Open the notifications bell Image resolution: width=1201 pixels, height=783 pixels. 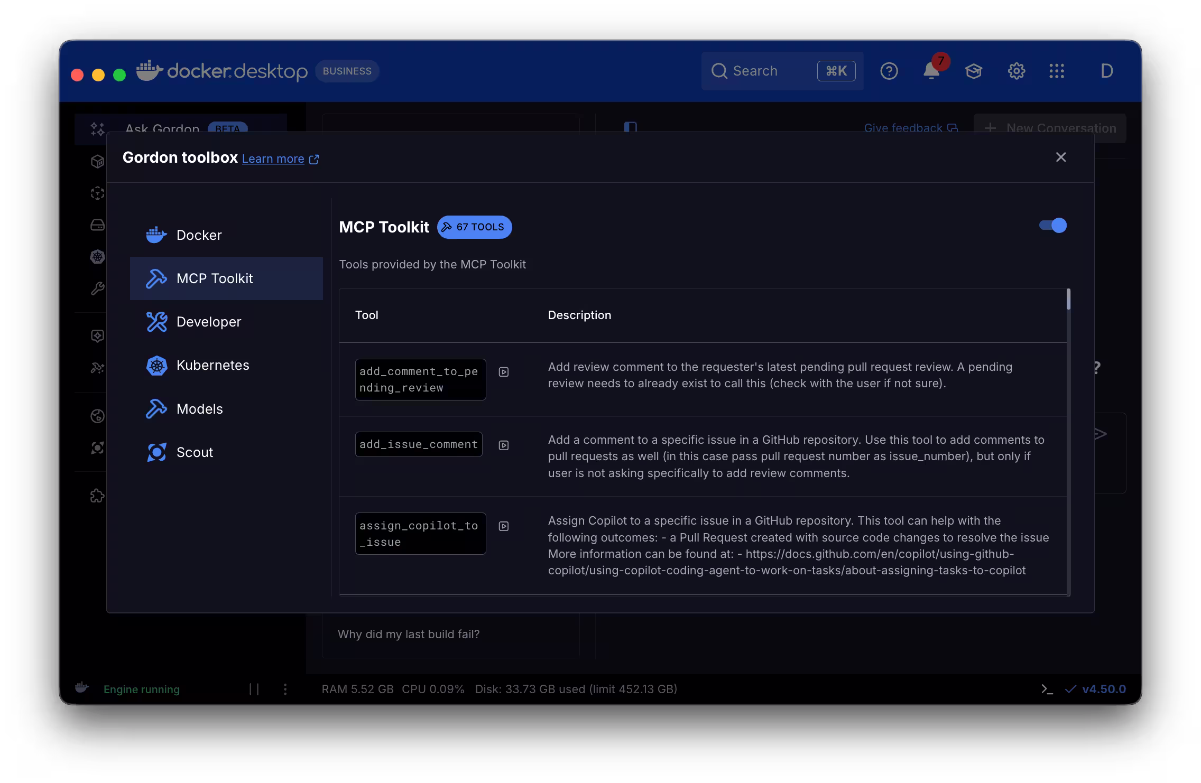point(931,71)
